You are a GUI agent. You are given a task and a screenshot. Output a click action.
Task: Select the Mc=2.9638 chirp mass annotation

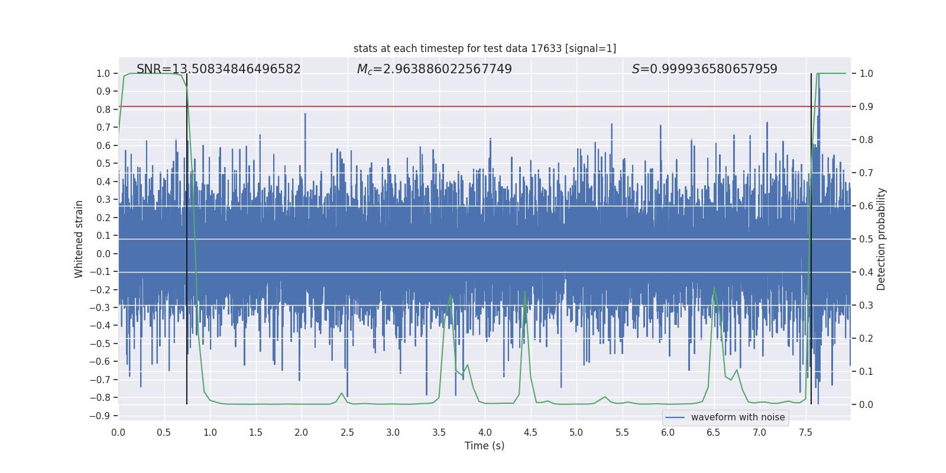(434, 69)
